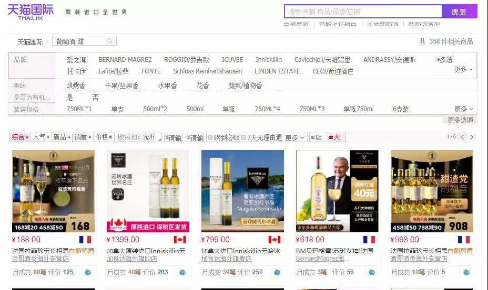Filter by brand 爱之湾

(x=76, y=60)
